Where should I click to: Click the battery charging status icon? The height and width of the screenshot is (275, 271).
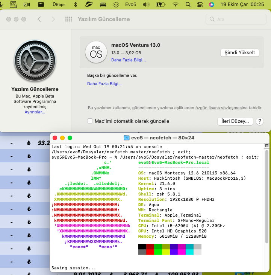pyautogui.click(x=161, y=5)
